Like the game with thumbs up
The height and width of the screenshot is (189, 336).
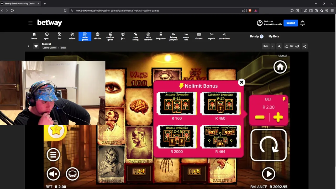[x=286, y=46]
